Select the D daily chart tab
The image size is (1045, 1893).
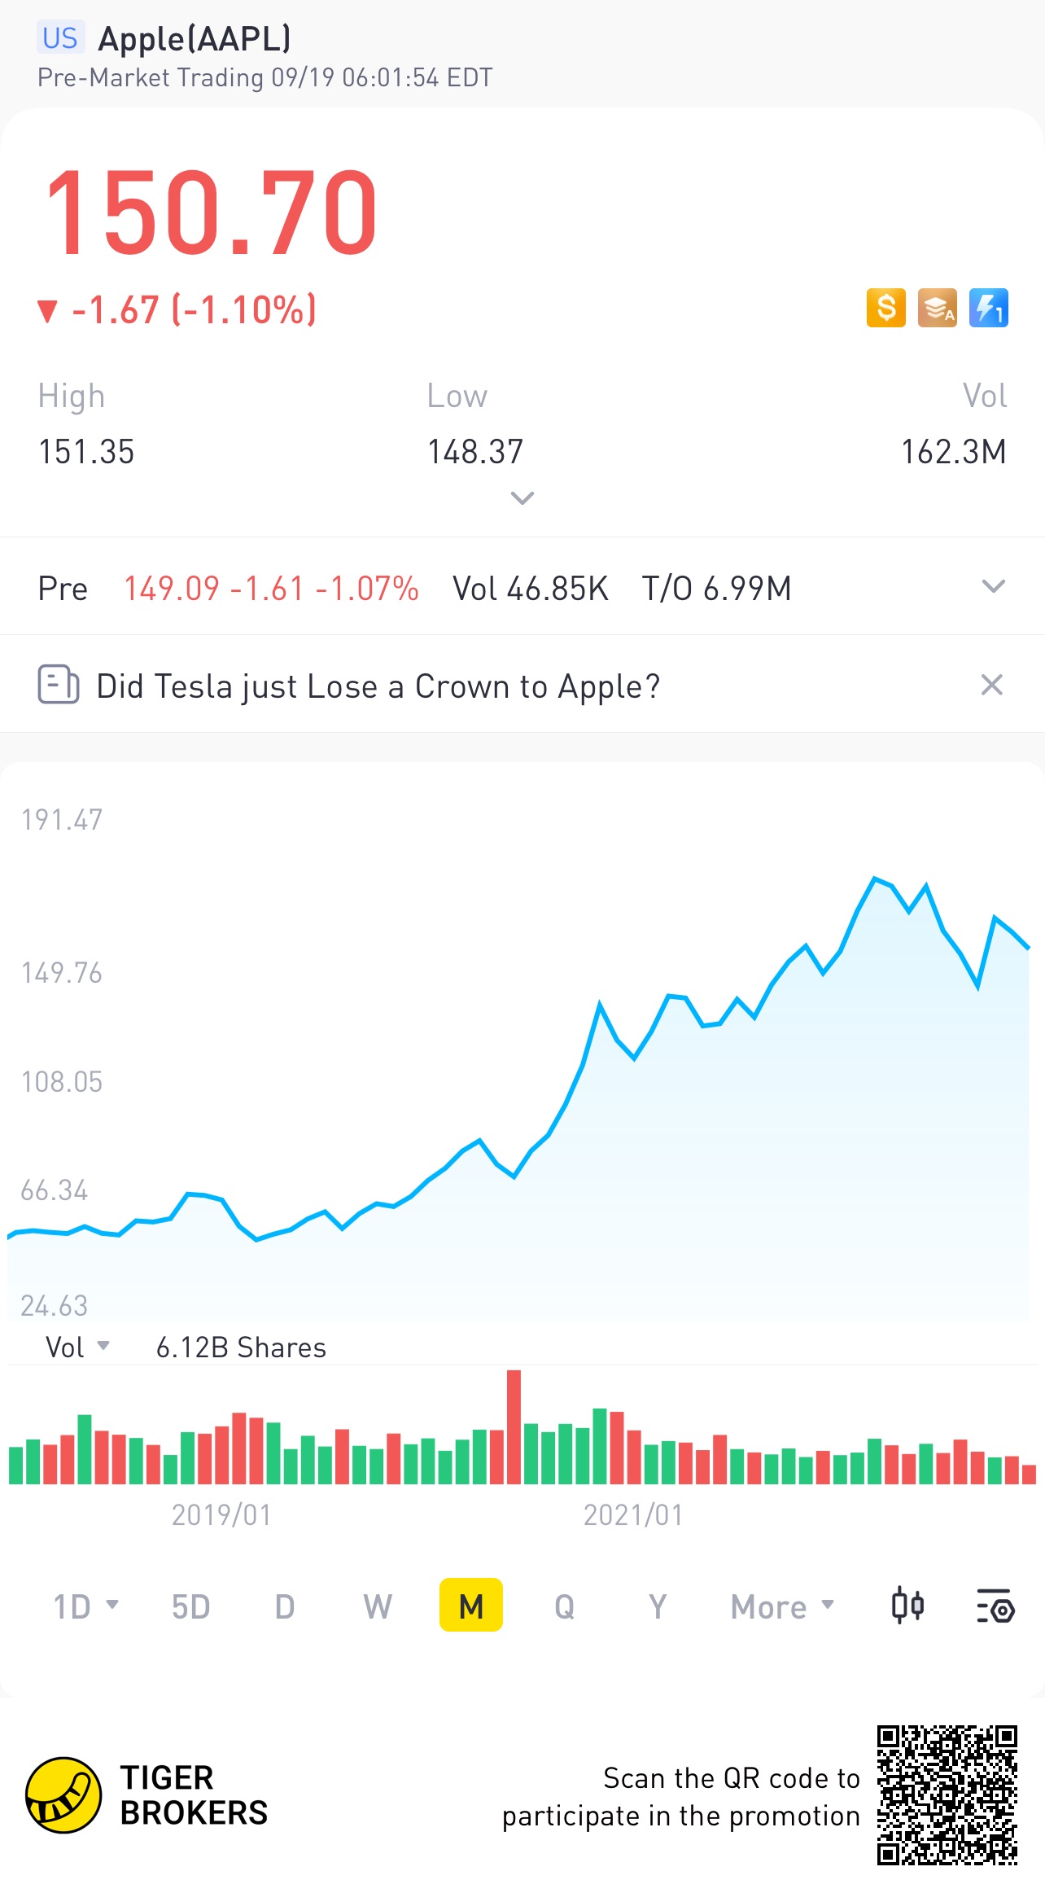284,1606
